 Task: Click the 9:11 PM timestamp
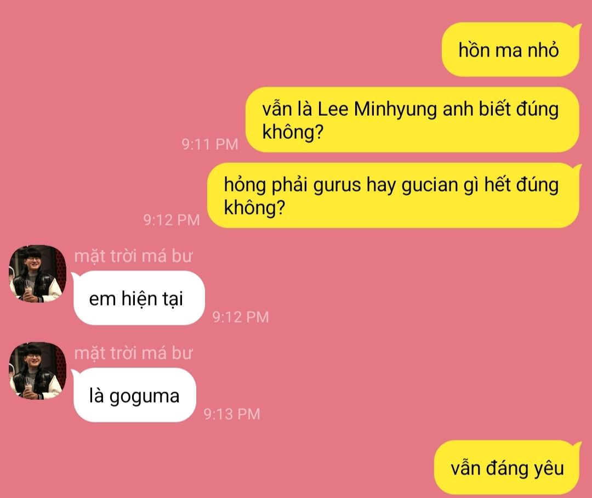click(x=210, y=144)
